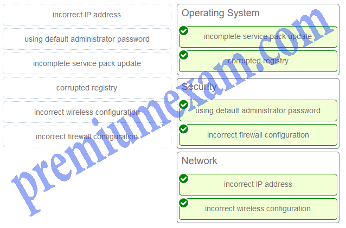346x228 pixels.
Task: Click the Security category heading
Action: [x=199, y=87]
